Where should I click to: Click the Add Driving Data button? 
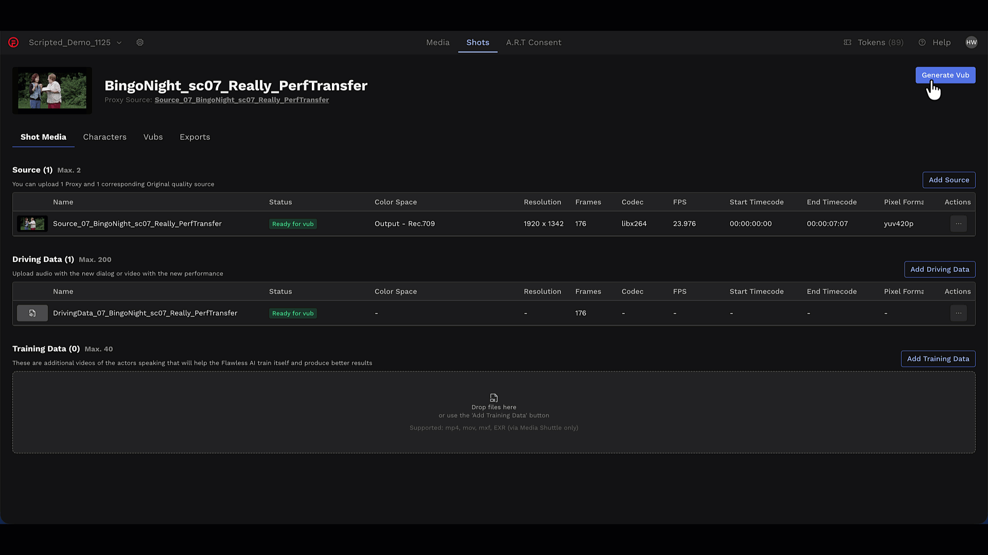click(939, 269)
